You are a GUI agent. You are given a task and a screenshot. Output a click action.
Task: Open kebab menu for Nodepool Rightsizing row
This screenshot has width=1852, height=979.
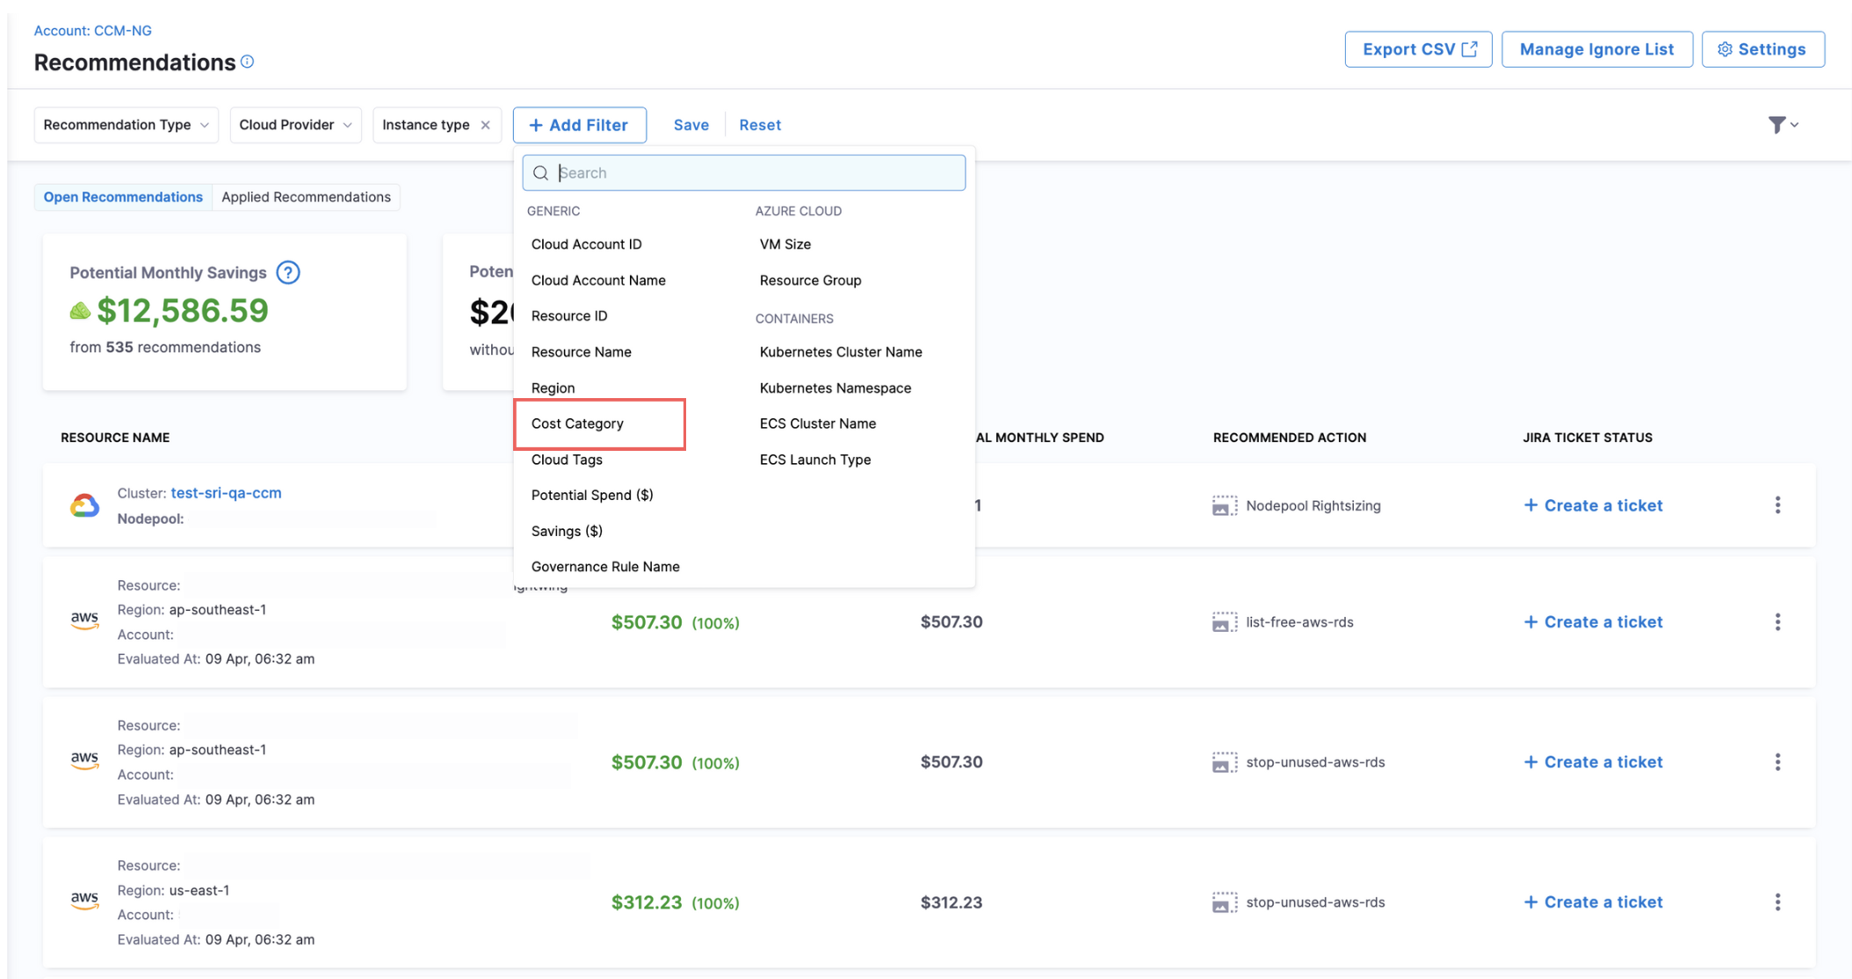tap(1777, 505)
